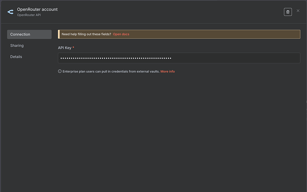The image size is (307, 192).
Task: Go to the Details tab
Action: [16, 57]
